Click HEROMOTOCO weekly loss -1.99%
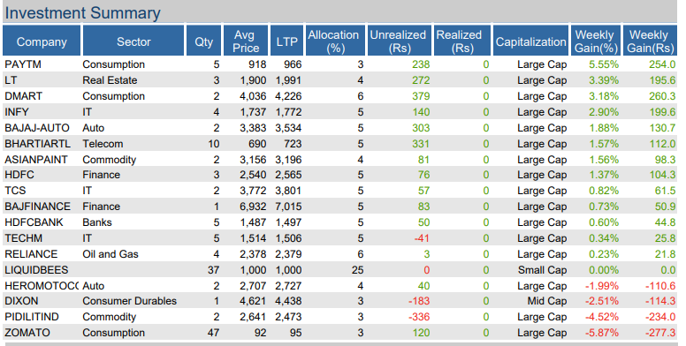This screenshot has height=346, width=686. coord(602,286)
